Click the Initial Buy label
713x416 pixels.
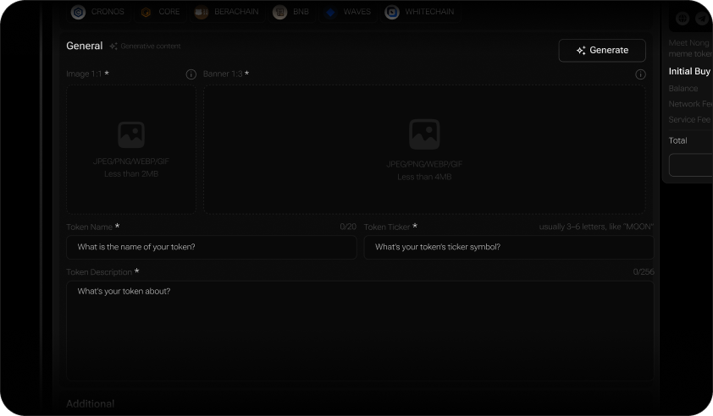pos(689,72)
